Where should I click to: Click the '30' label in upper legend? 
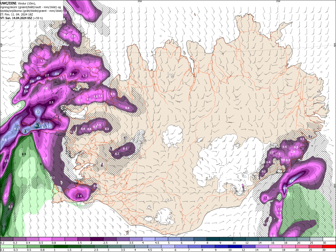324,243
